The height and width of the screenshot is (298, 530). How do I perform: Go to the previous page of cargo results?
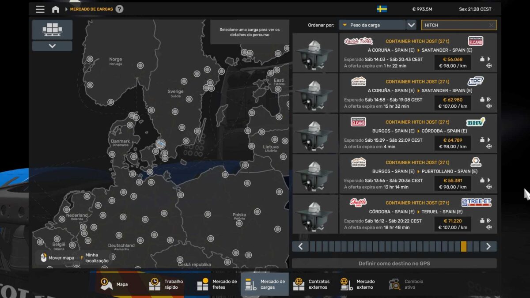[300, 246]
